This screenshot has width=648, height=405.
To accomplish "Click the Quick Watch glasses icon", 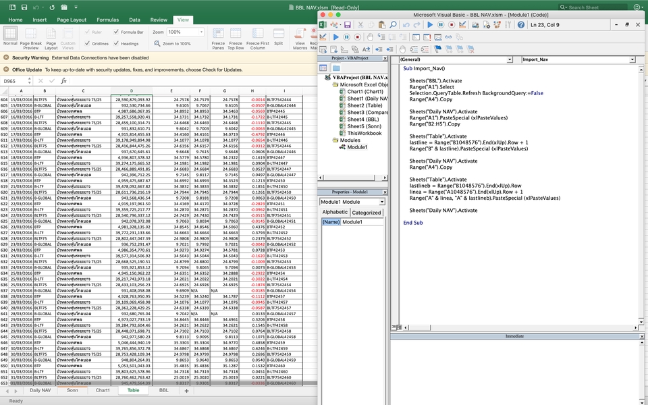I will tap(448, 37).
